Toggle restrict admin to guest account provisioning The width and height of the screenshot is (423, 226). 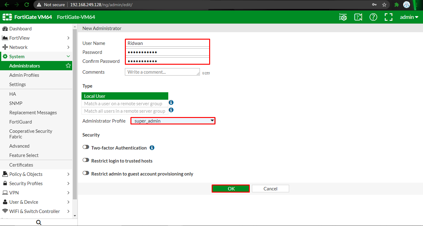86,173
